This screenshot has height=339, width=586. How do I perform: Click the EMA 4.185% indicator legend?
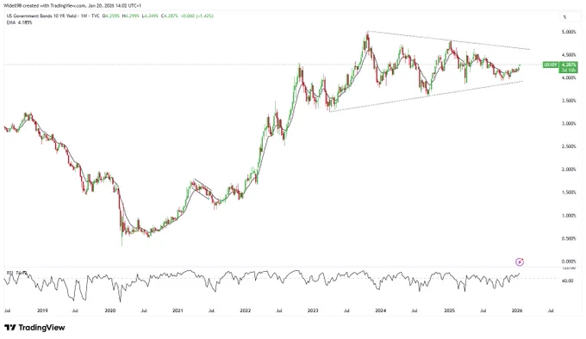coord(20,22)
